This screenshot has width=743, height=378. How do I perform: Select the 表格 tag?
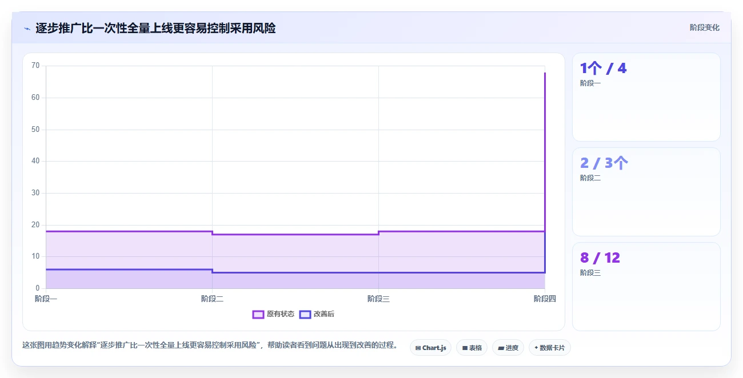tap(472, 347)
